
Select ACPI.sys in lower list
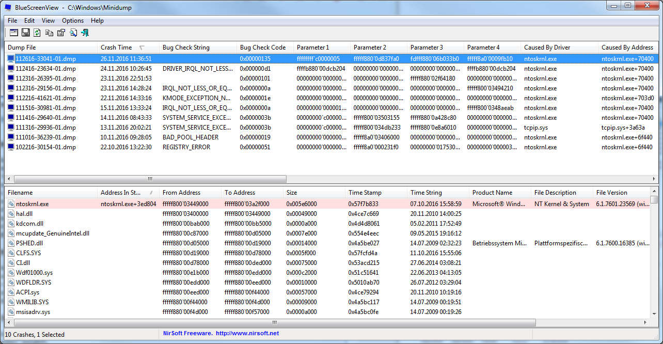(27, 292)
